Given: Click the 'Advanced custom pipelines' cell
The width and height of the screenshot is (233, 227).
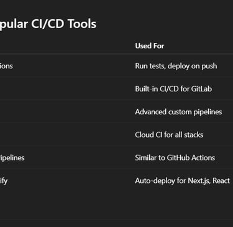Looking at the screenshot, I should click(x=178, y=112).
